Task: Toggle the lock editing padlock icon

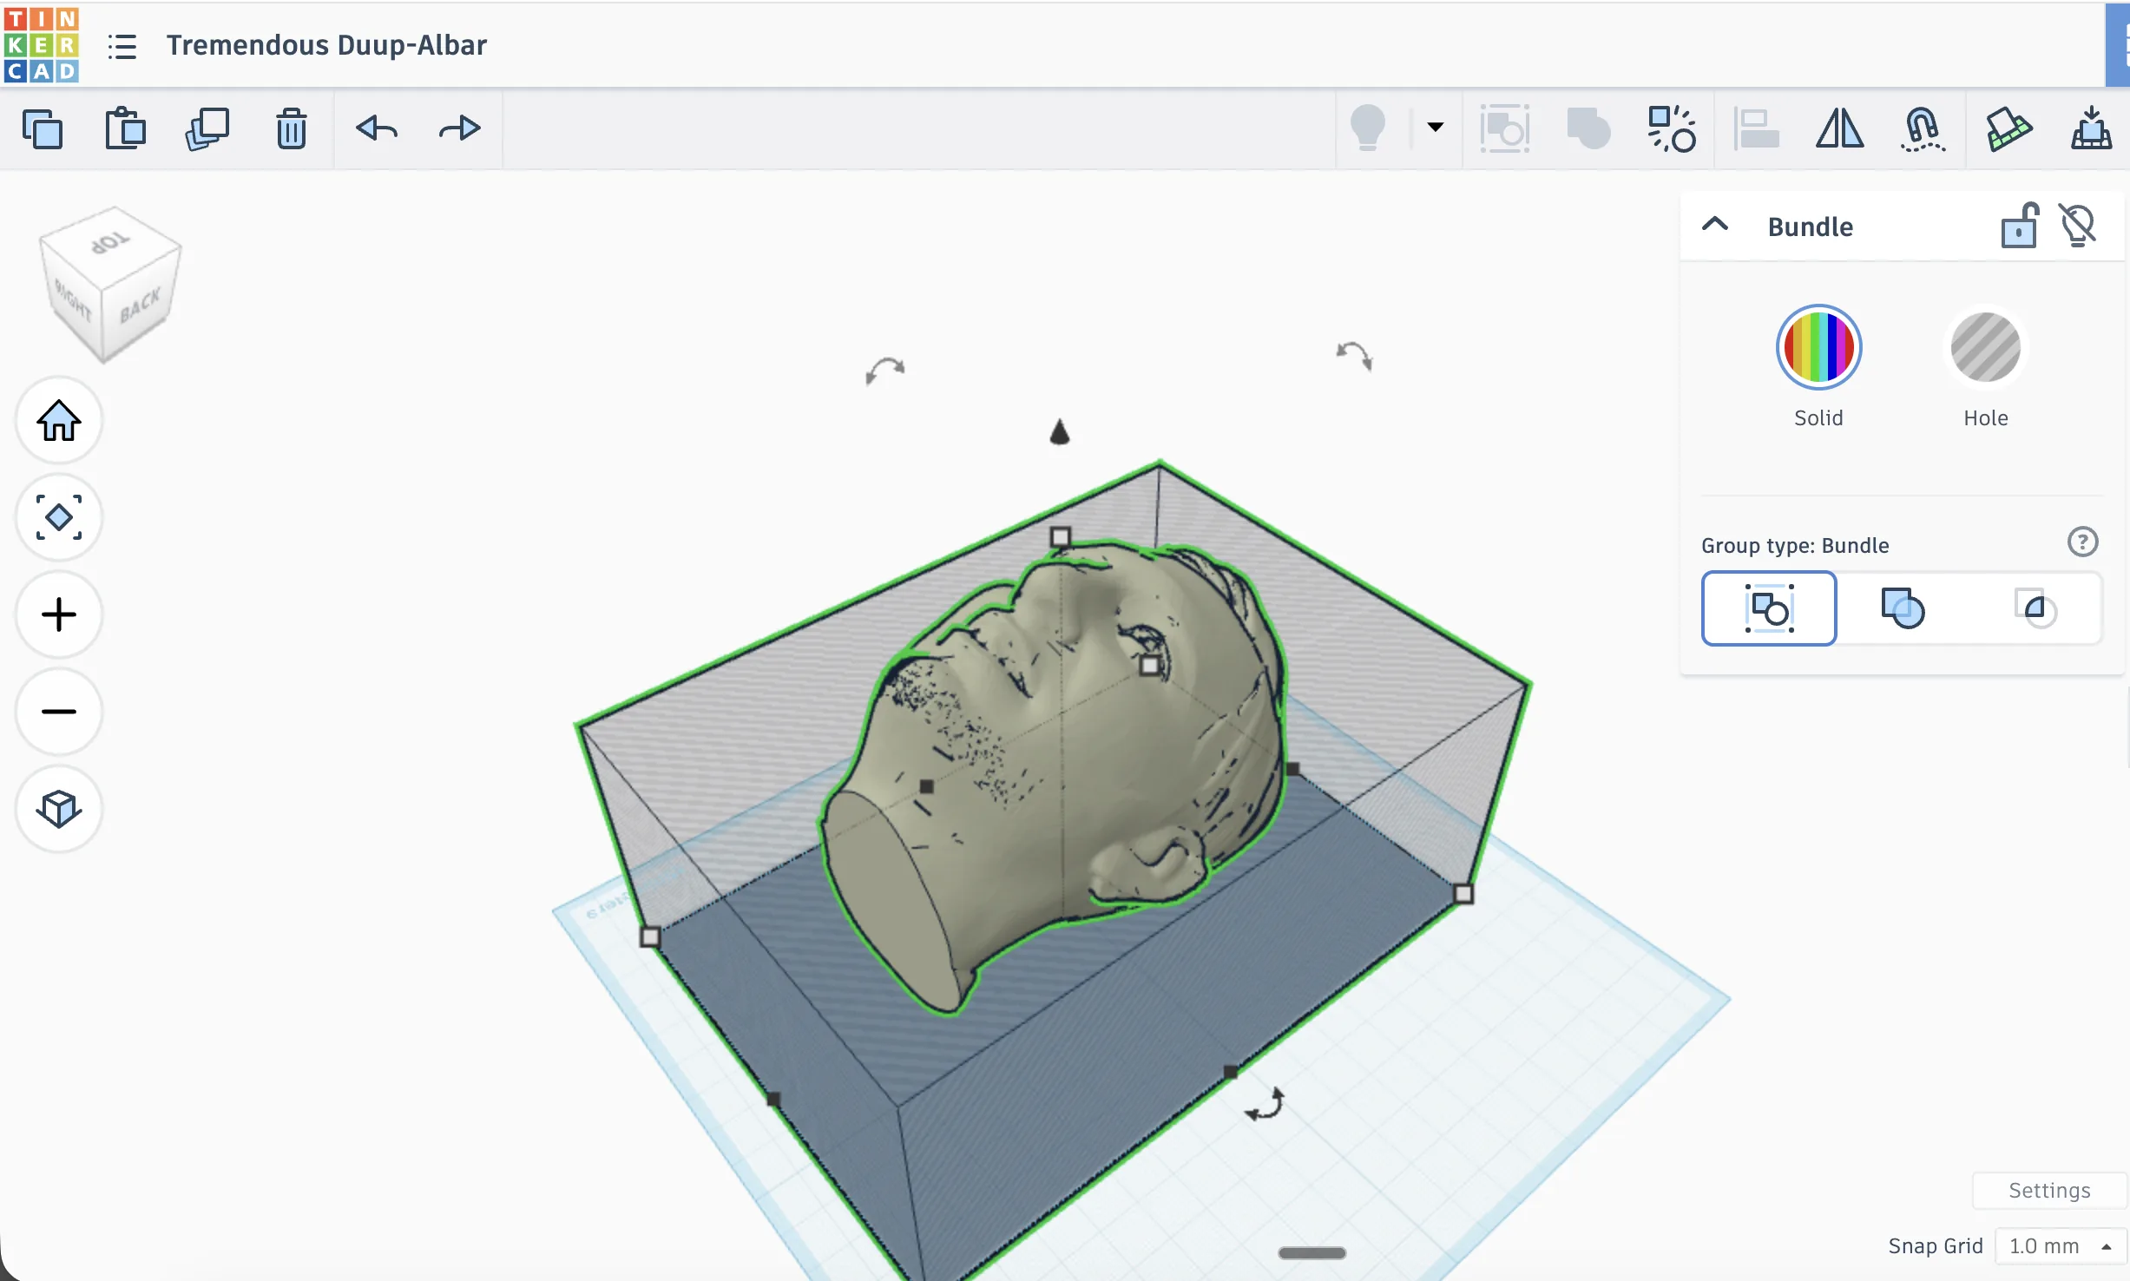Action: click(2019, 226)
